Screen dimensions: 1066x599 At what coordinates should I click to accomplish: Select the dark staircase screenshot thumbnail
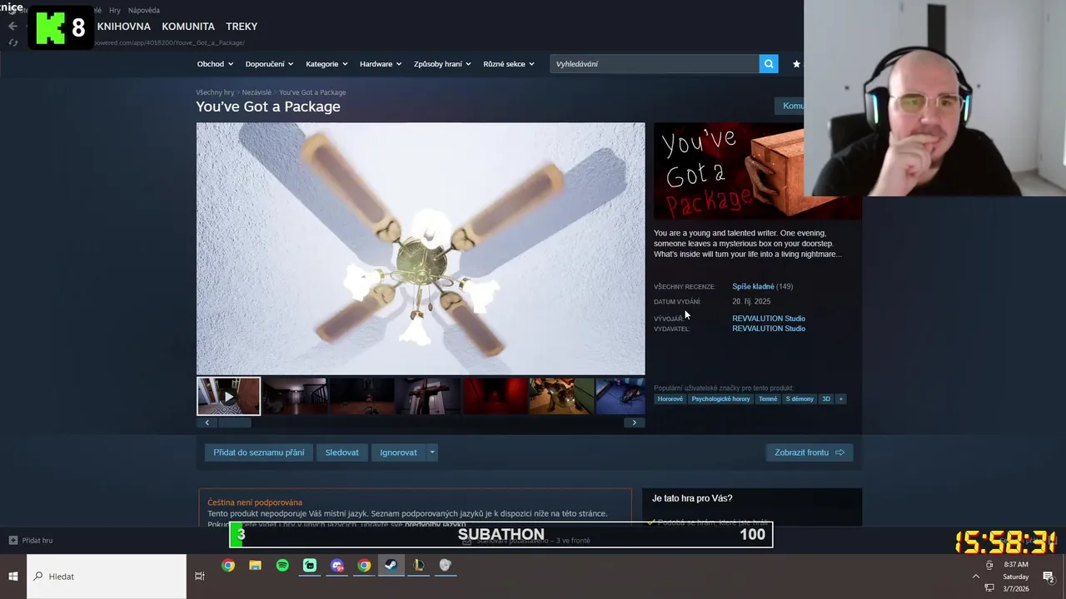[295, 396]
